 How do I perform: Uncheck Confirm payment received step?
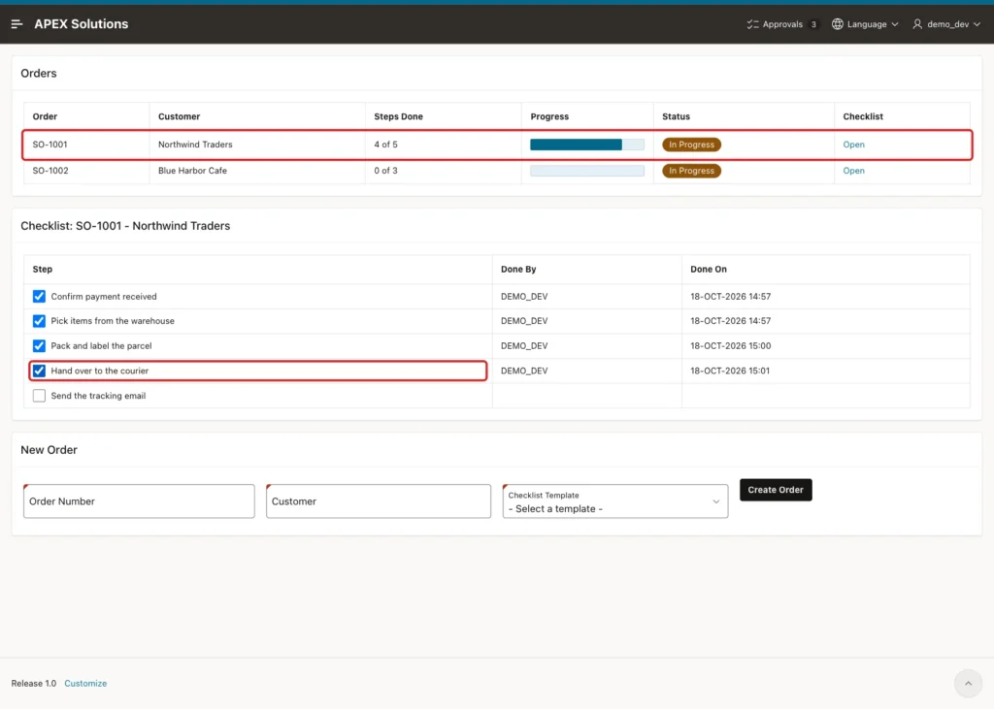point(39,297)
